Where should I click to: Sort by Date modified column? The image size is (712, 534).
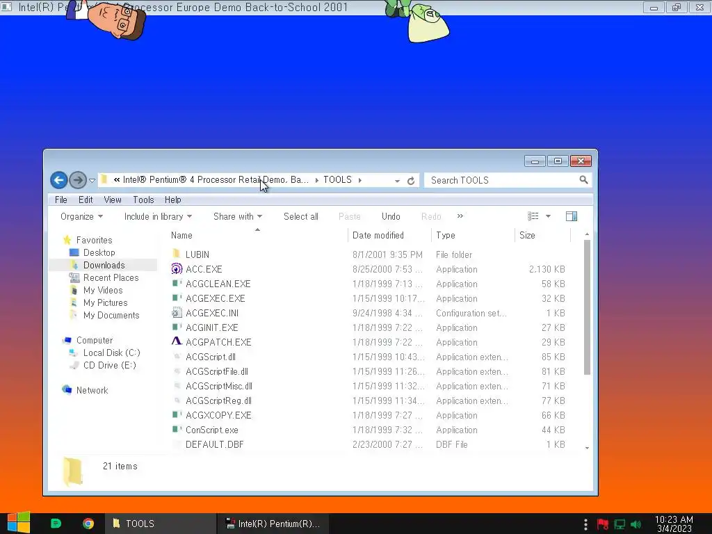tap(378, 235)
